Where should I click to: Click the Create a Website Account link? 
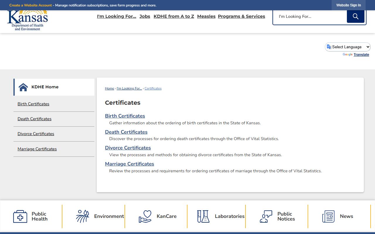(30, 5)
